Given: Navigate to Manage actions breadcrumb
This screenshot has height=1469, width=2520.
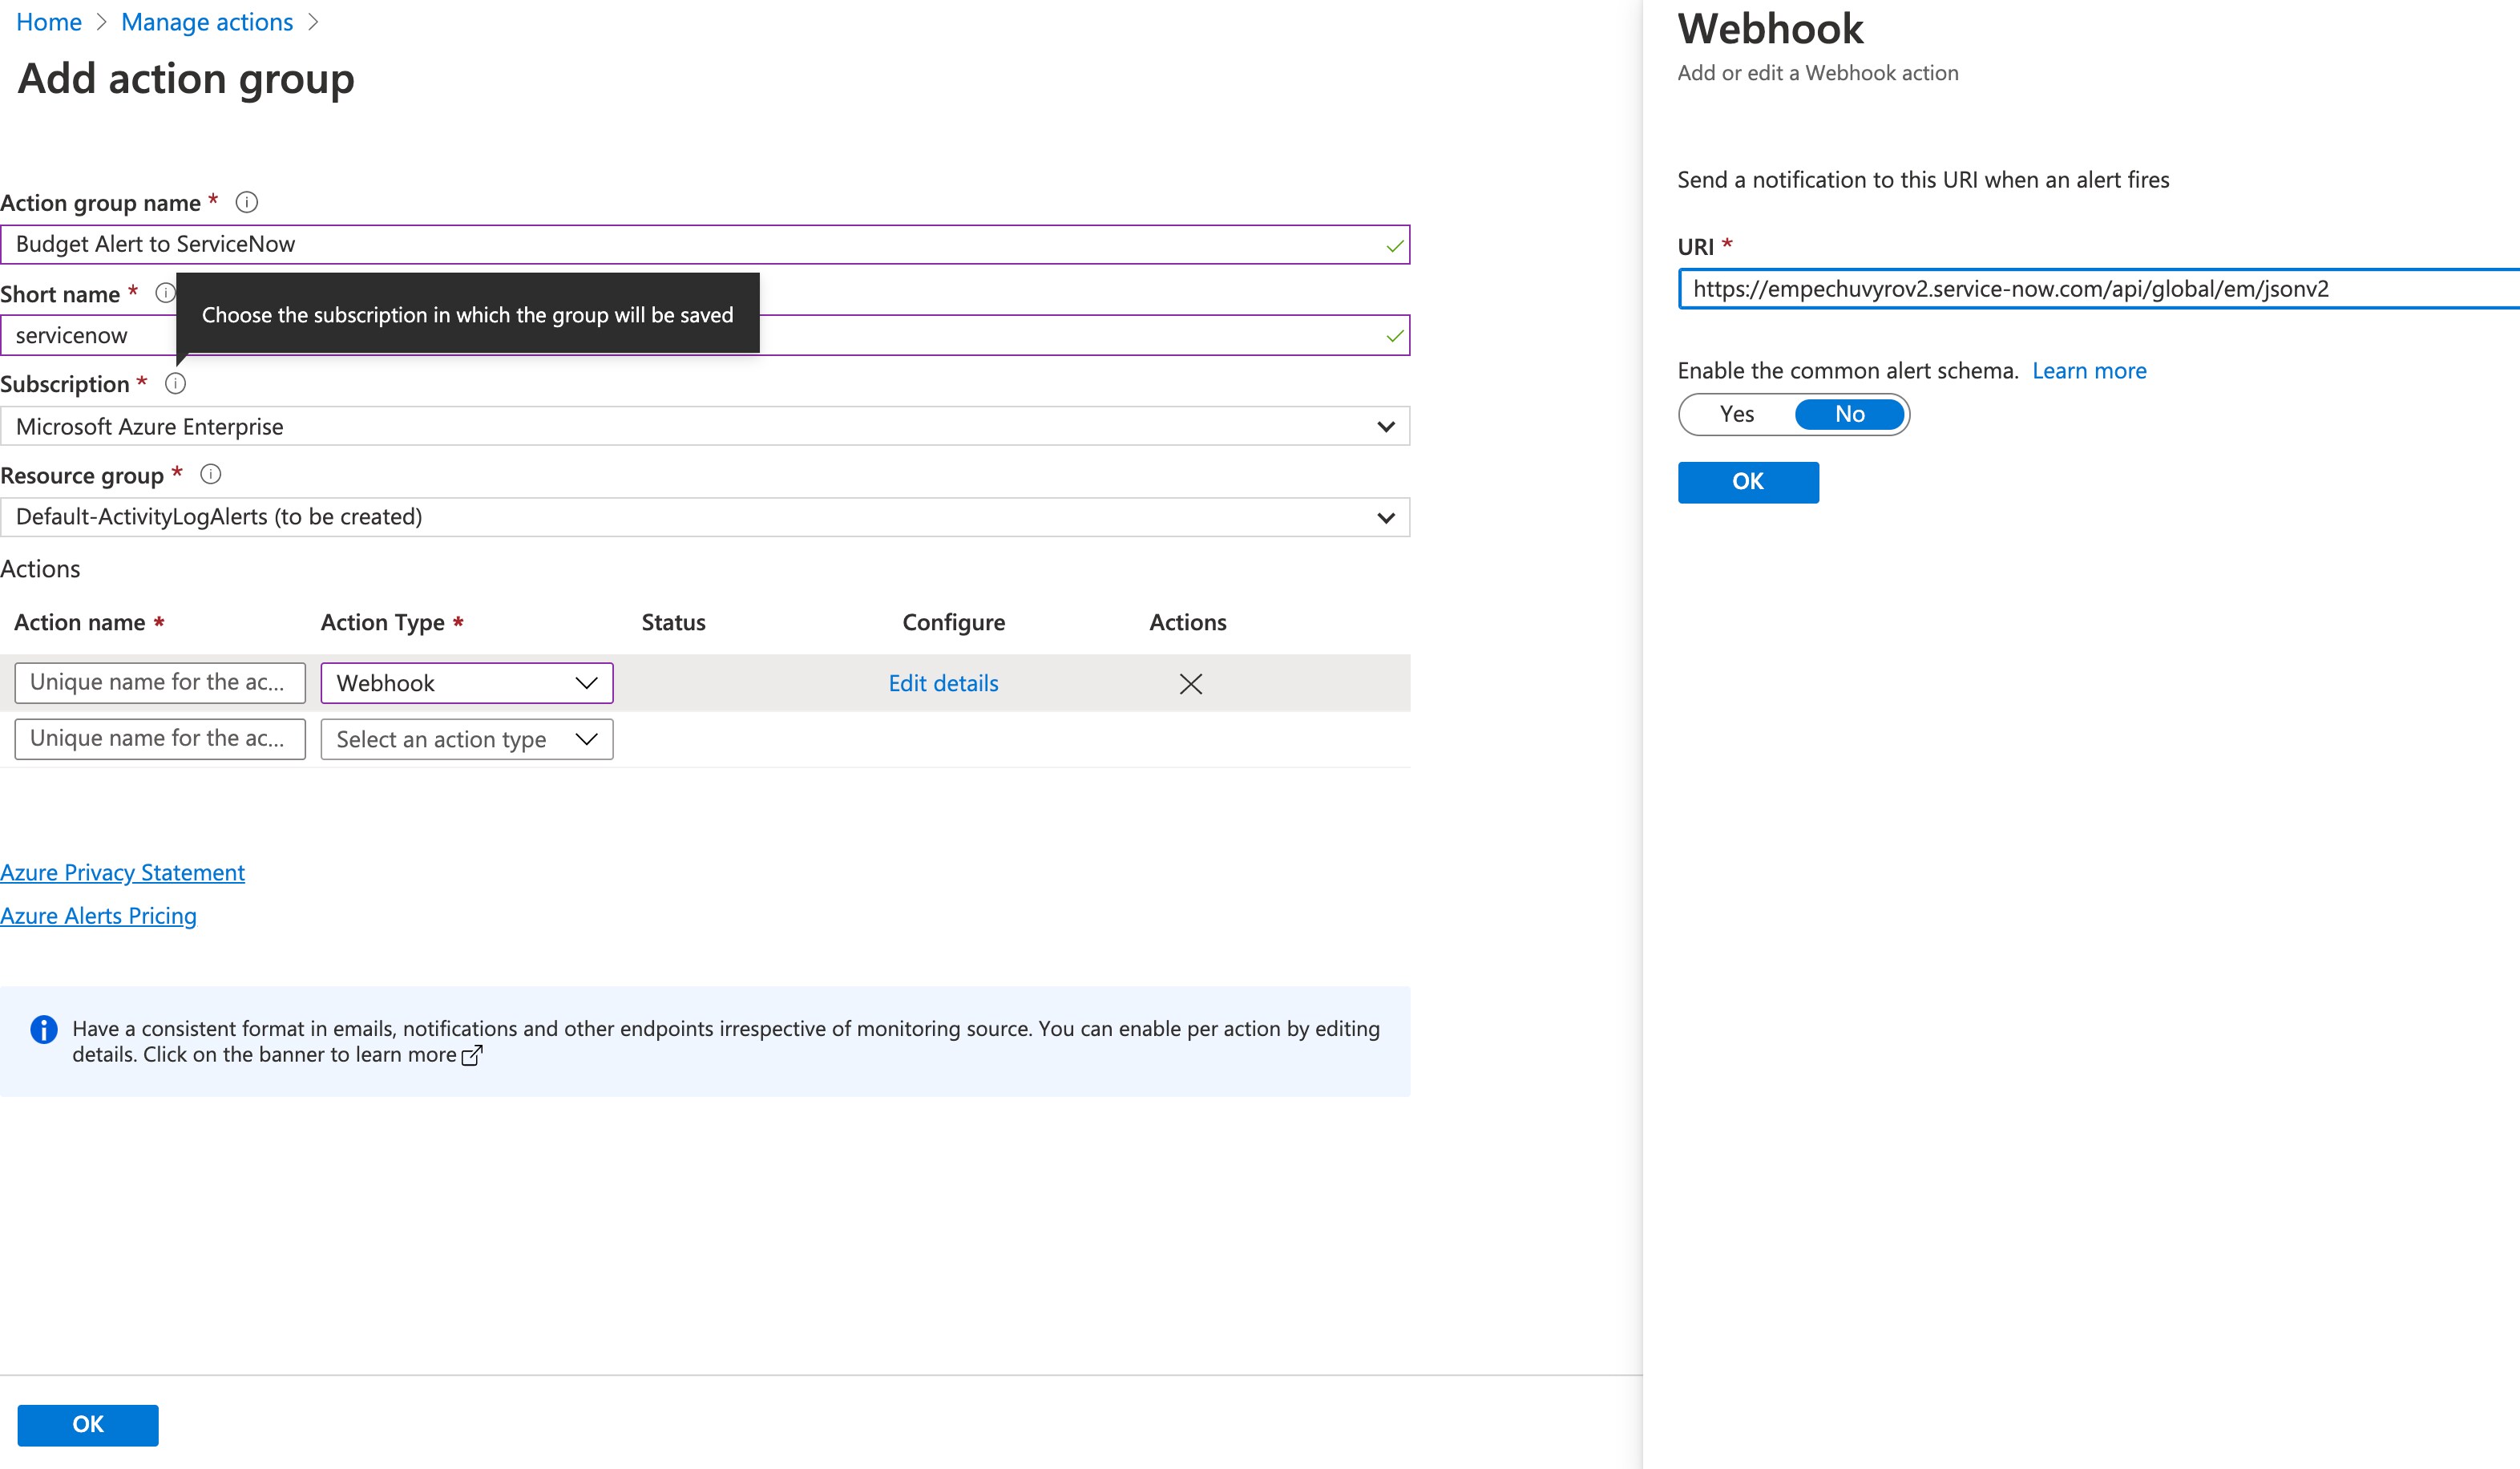Looking at the screenshot, I should pos(207,22).
